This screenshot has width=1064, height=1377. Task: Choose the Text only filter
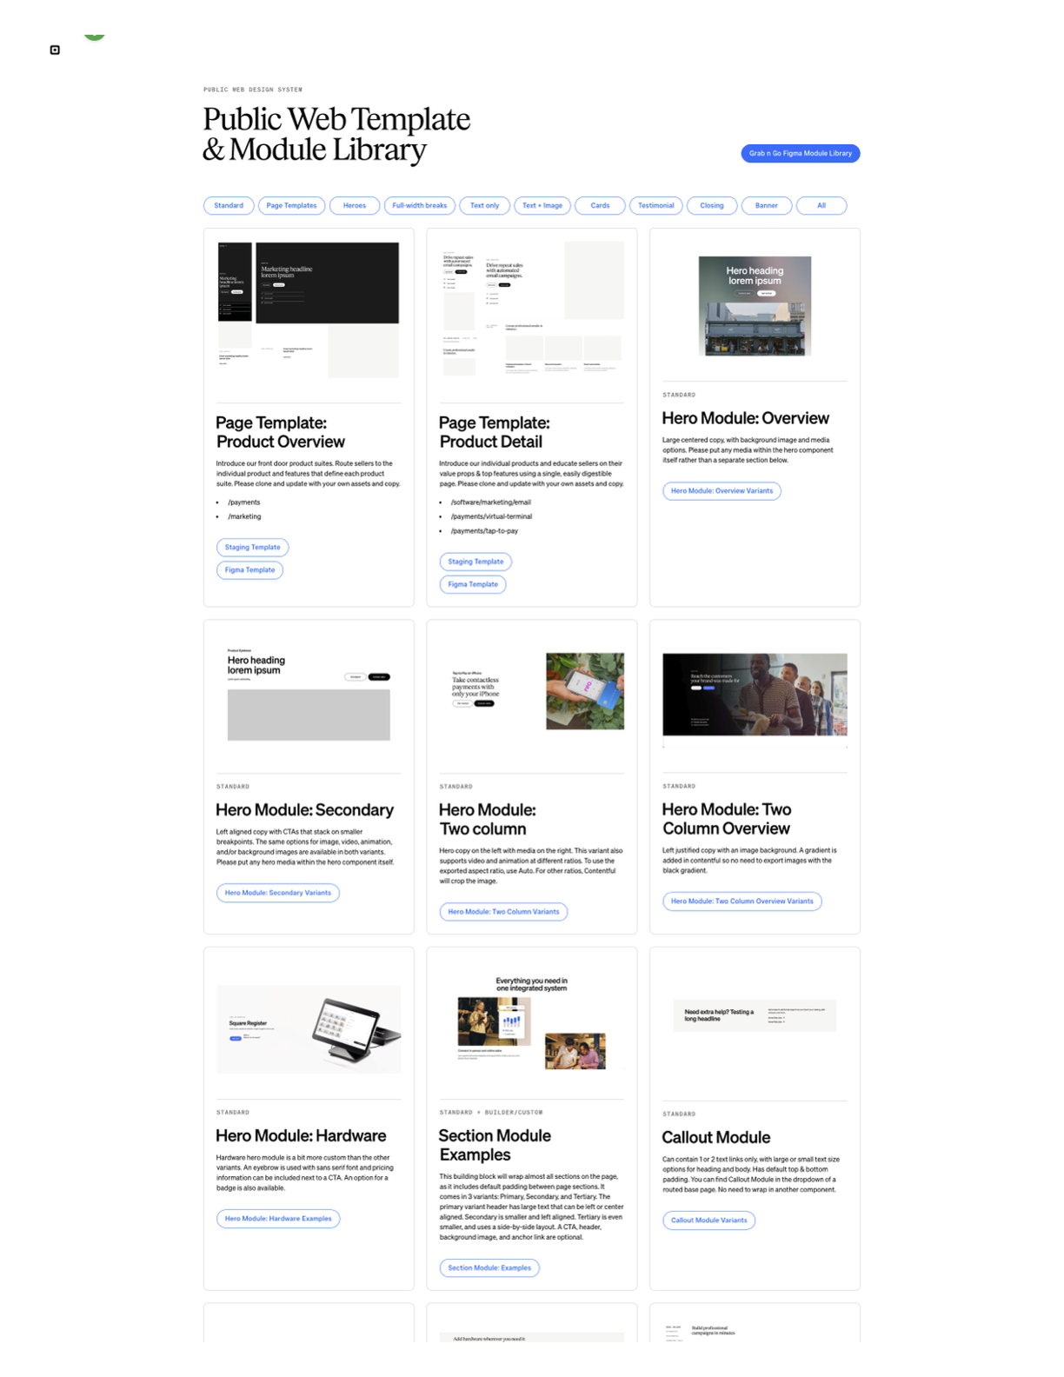(484, 206)
